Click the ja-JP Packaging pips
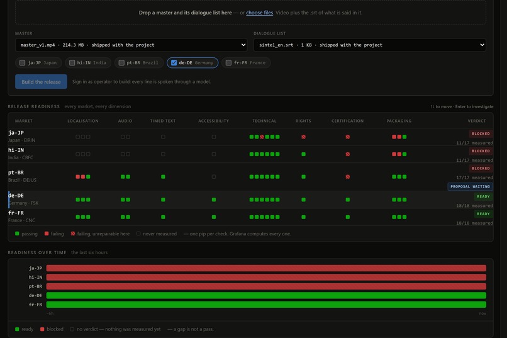 tap(399, 137)
